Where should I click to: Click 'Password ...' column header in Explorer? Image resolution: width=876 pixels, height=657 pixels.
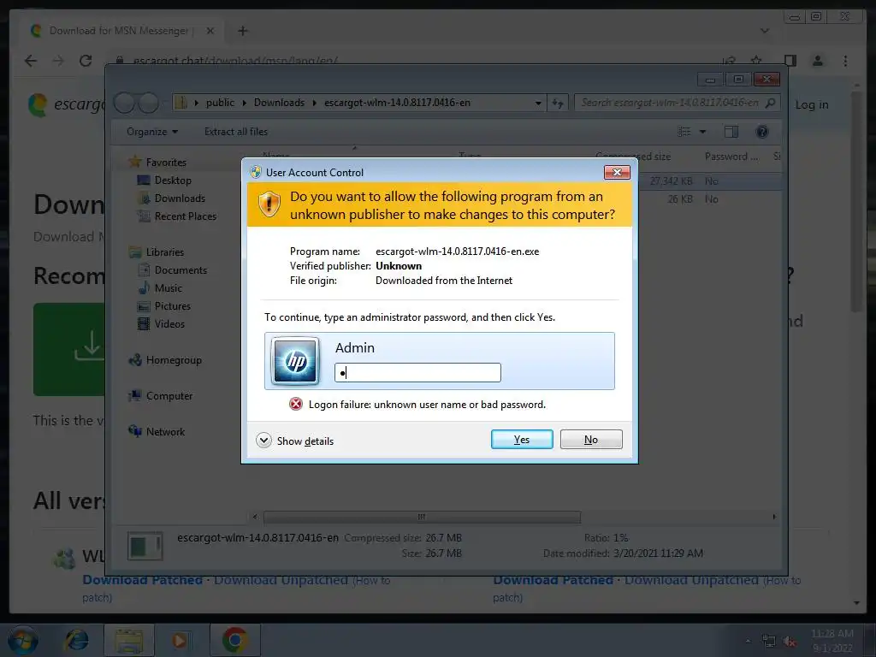pos(731,157)
